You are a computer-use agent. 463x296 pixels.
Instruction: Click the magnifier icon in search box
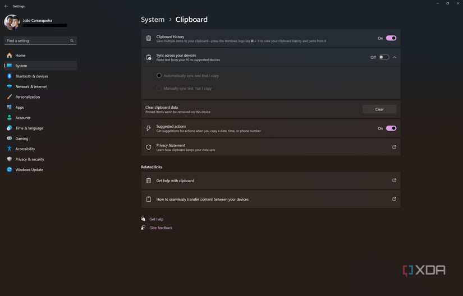(x=72, y=41)
